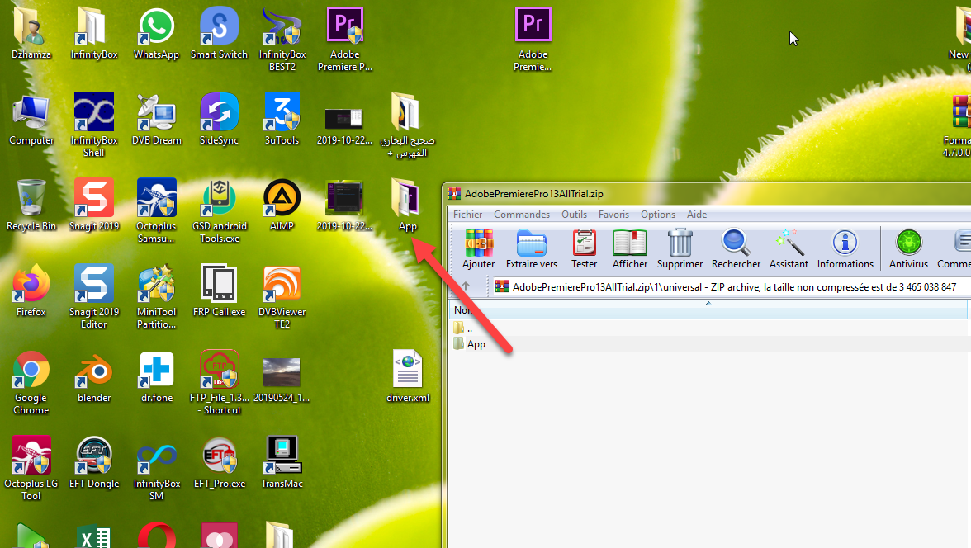Open the Outils menu
The image size is (971, 548).
tap(574, 215)
